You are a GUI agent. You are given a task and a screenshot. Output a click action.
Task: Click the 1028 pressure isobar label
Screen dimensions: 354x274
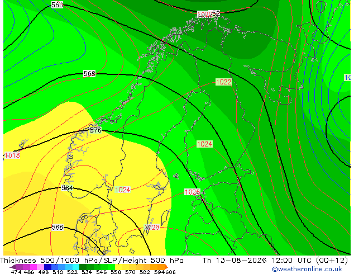pos(152,227)
